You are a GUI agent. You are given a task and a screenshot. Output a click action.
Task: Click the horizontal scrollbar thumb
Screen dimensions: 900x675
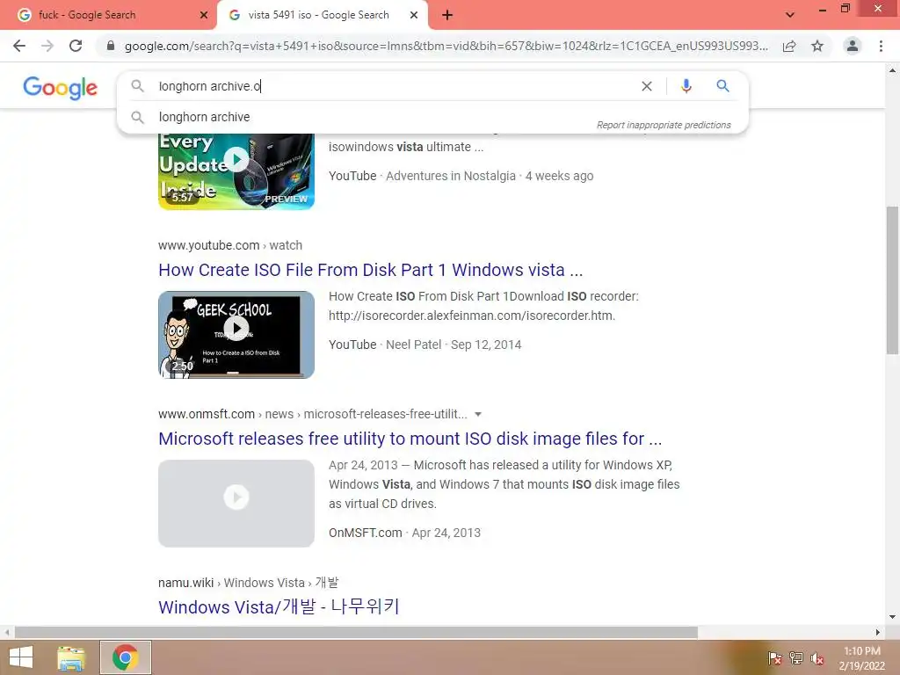356,633
